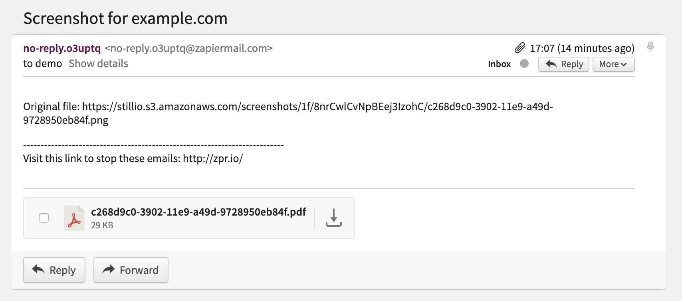Click the red PDF file icon

tap(74, 218)
